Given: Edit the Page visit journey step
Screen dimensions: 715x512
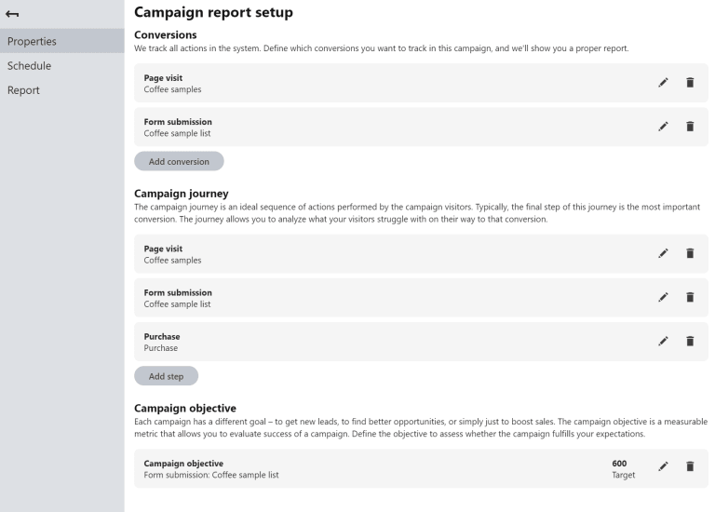Looking at the screenshot, I should [x=663, y=253].
